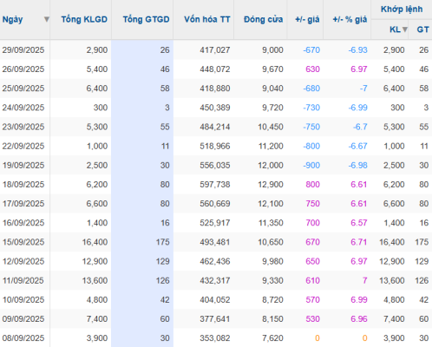The width and height of the screenshot is (432, 347).
Task: Select the 15/09/2025 date cell
Action: pos(23,242)
